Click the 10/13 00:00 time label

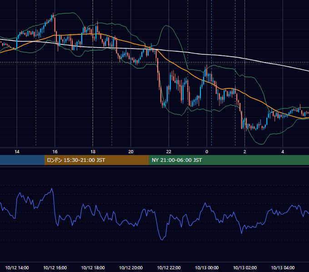point(207,267)
